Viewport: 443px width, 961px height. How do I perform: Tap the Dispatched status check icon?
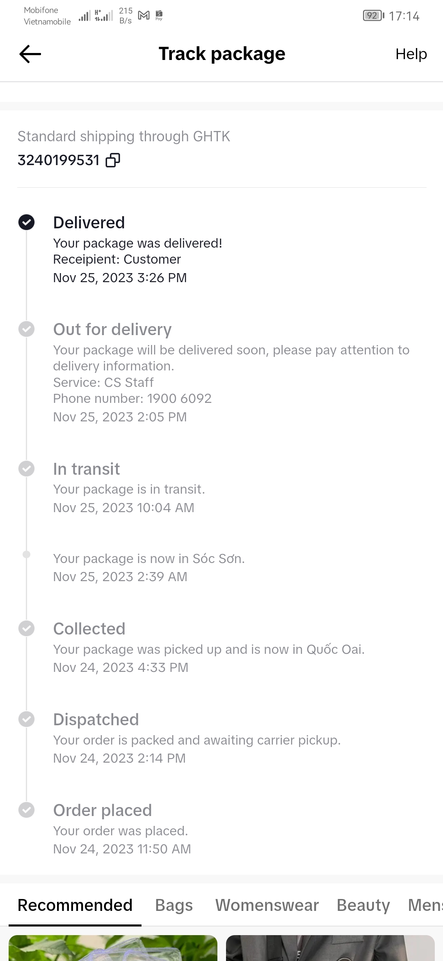click(x=27, y=719)
